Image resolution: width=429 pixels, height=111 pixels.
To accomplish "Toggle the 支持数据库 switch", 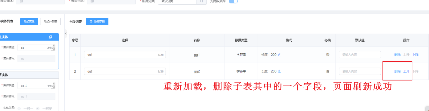I will [x=233, y=1].
